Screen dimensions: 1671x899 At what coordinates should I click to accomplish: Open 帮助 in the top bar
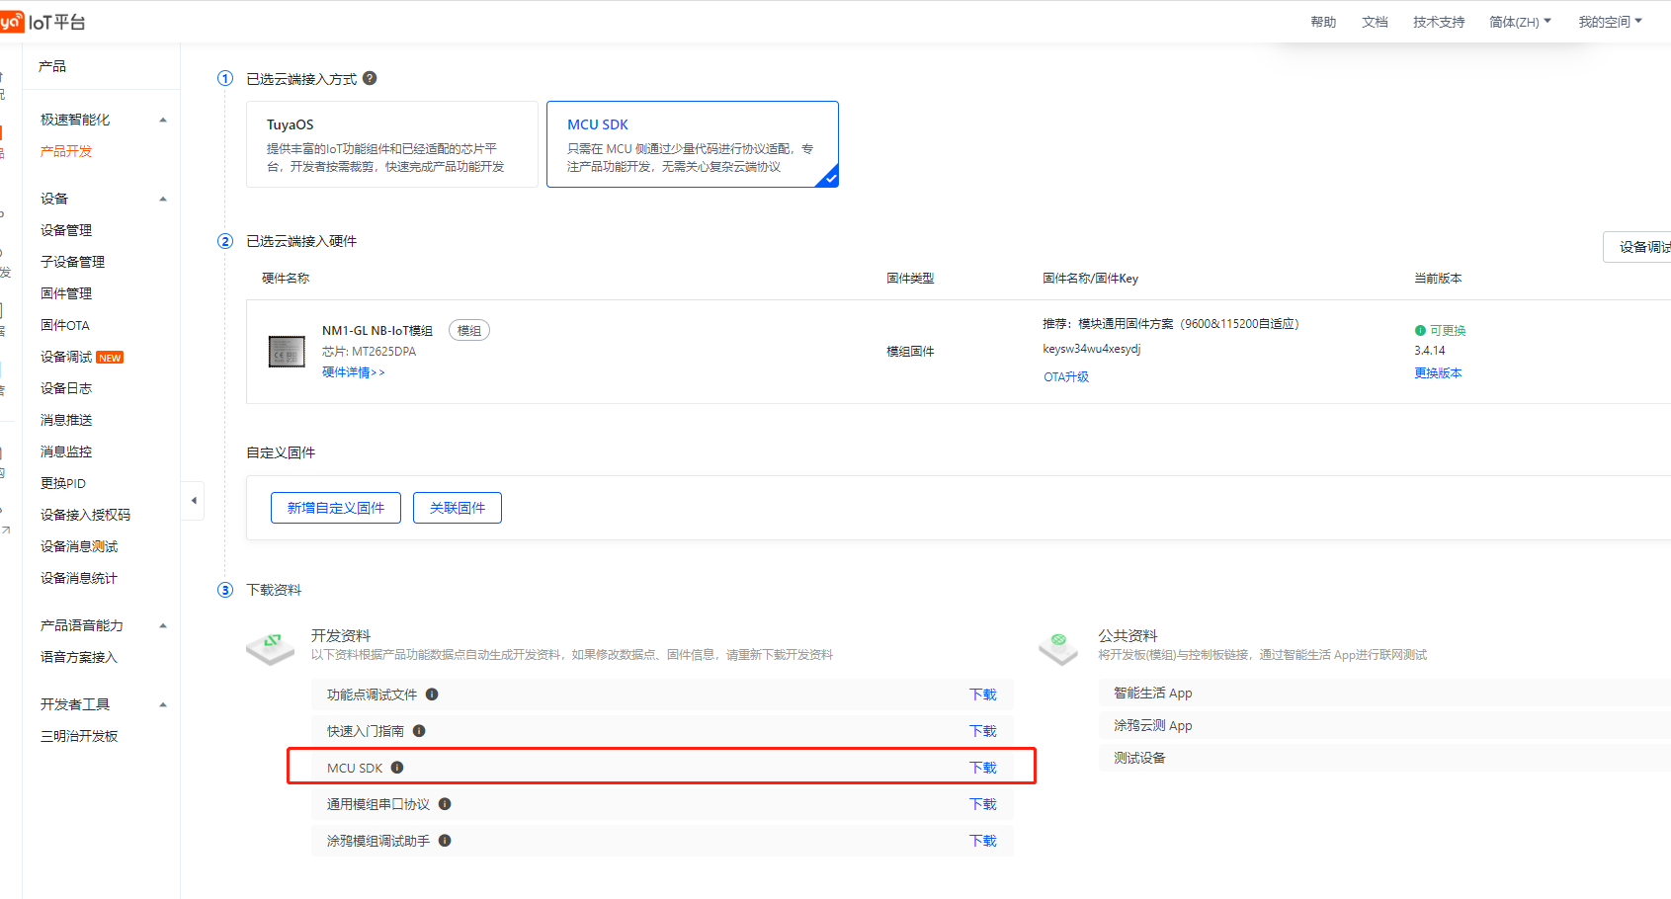click(x=1323, y=22)
